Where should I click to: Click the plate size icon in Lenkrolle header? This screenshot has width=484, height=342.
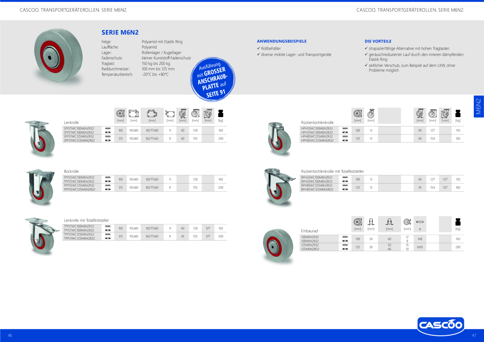tap(133, 113)
